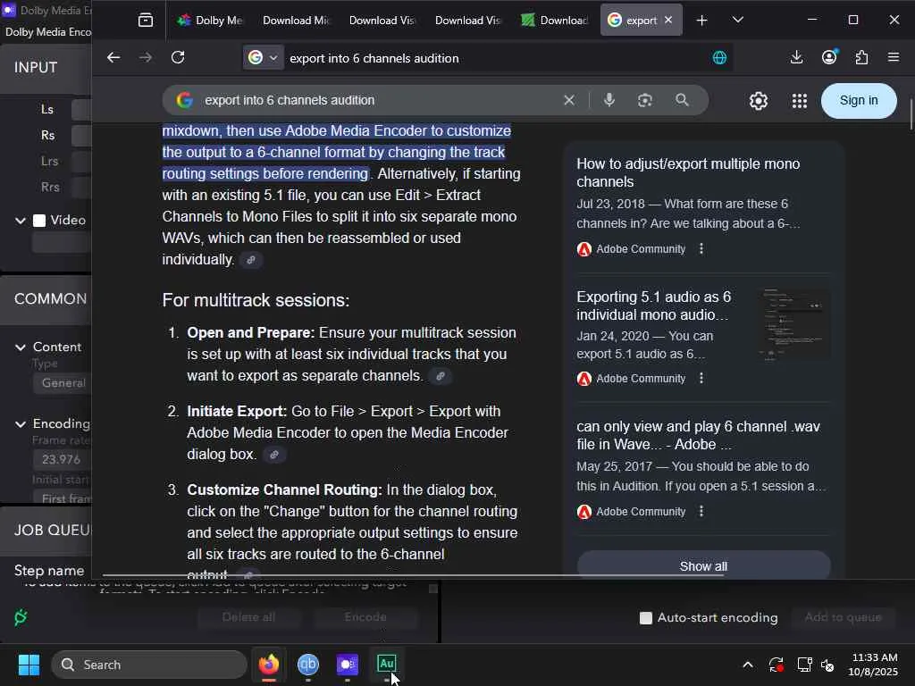Open Firefox from the taskbar

pos(268,664)
